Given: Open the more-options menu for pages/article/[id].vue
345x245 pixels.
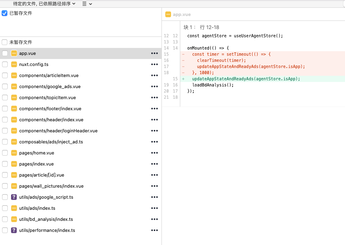Looking at the screenshot, I should (x=155, y=175).
